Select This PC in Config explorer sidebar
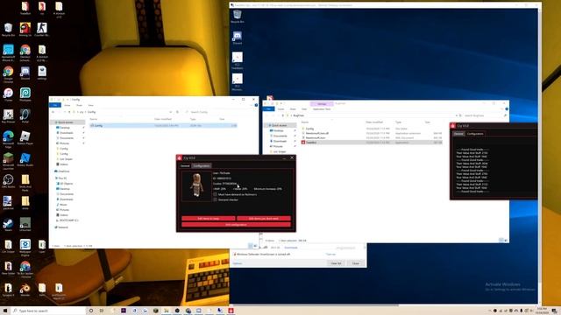The image size is (561, 315). (x=62, y=178)
